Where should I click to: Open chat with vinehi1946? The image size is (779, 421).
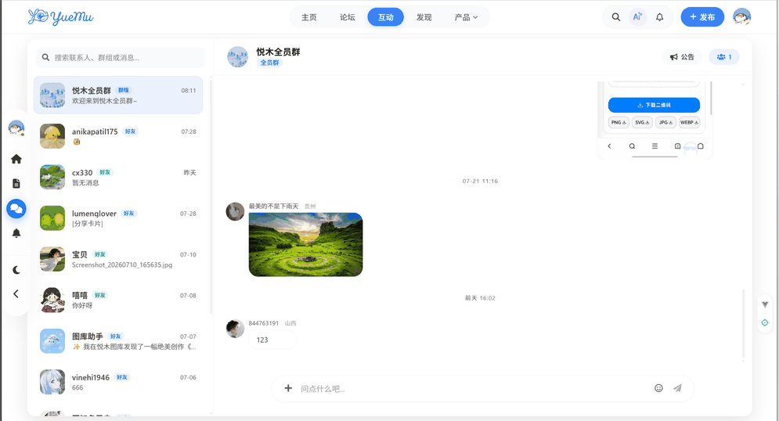[x=118, y=382]
